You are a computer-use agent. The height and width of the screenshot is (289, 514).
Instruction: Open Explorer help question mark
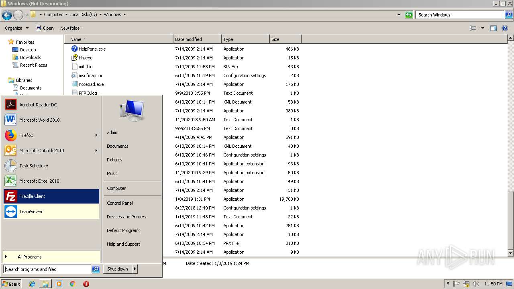(x=505, y=28)
